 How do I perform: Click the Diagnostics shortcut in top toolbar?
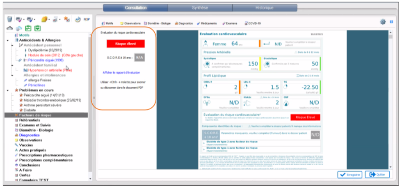184,23
